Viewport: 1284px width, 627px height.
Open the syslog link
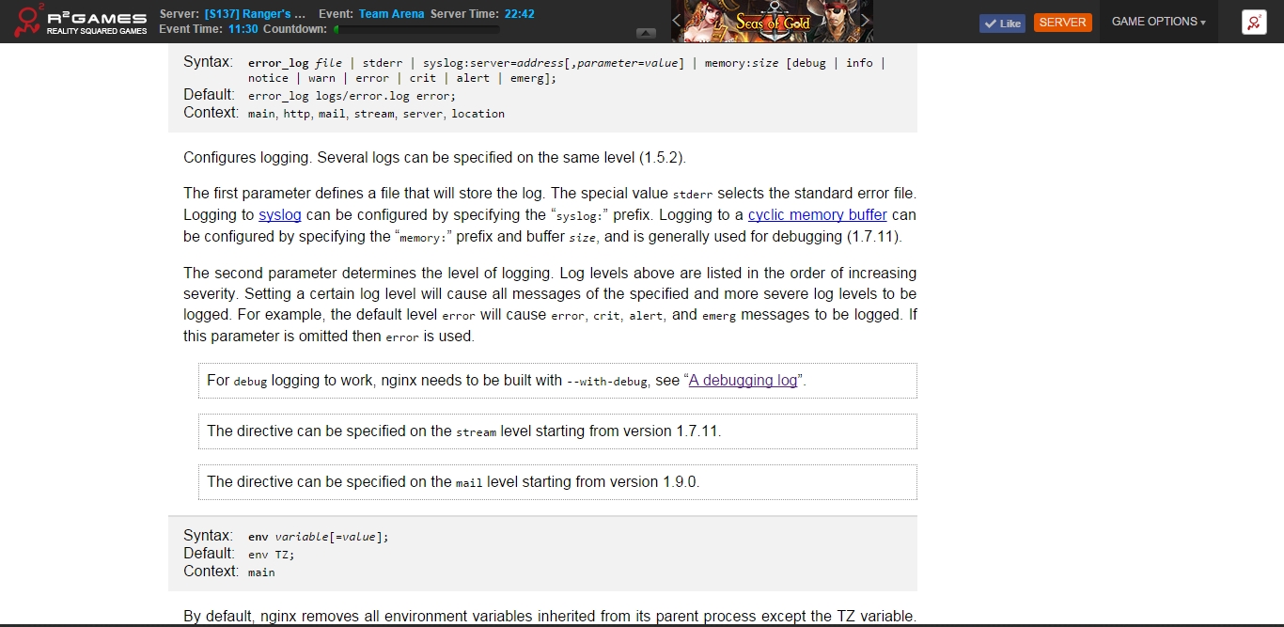click(x=280, y=215)
